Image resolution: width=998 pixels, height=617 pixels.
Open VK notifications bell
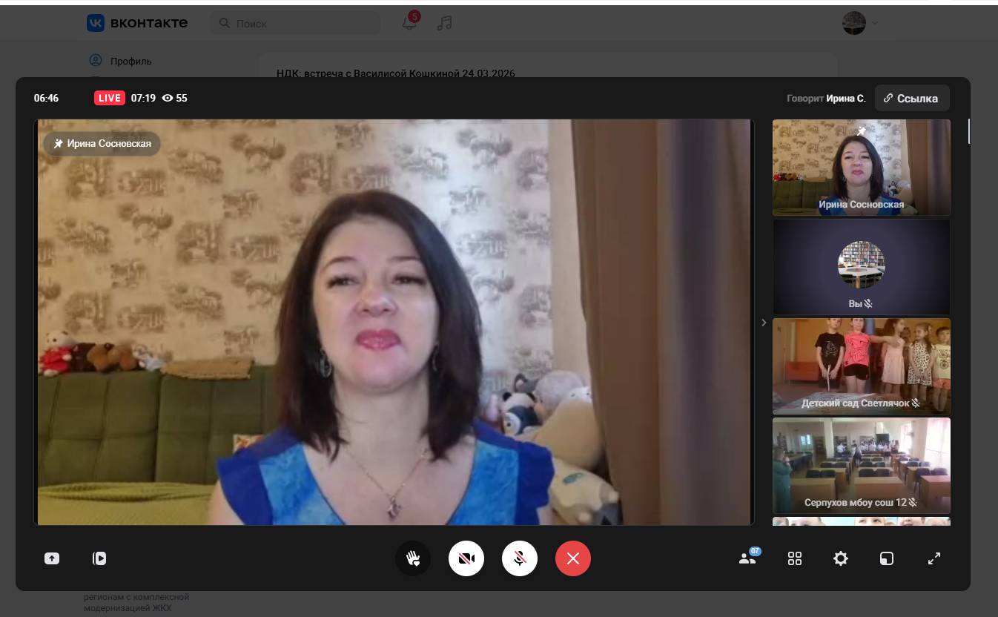point(409,23)
